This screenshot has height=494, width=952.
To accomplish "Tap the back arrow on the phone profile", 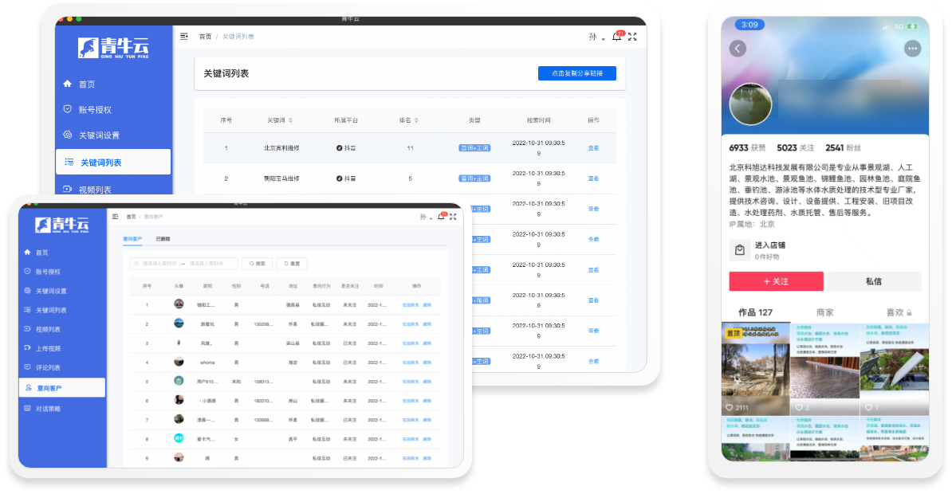I will tap(738, 49).
